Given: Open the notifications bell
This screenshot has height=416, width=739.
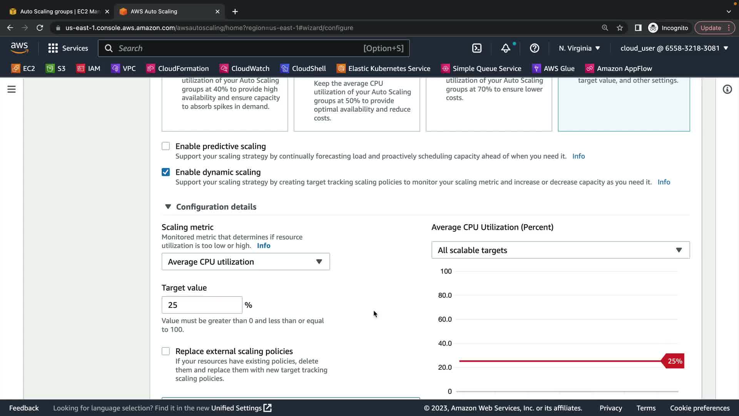Looking at the screenshot, I should pos(505,48).
